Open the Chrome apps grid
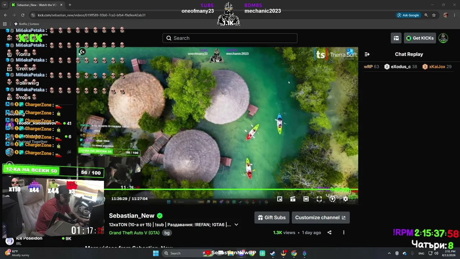Viewport: 460px width, 259px height. click(x=5, y=24)
